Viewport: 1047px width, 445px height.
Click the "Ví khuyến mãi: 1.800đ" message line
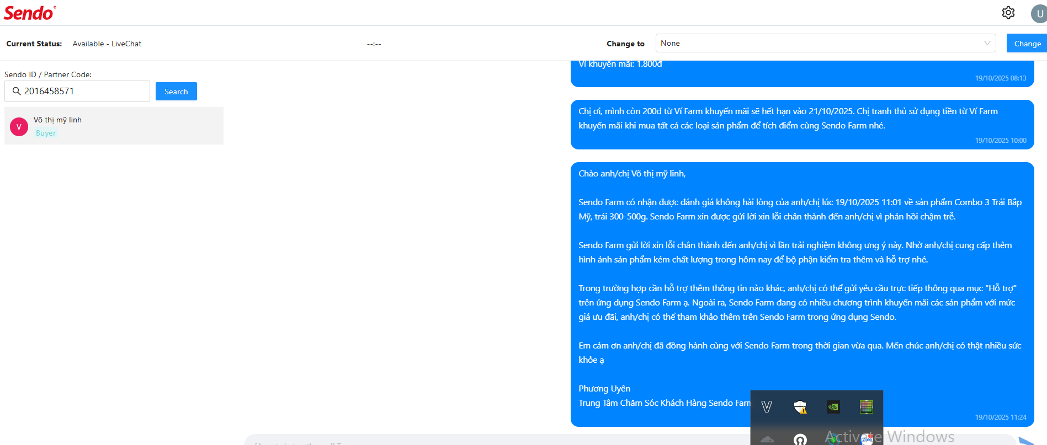tap(620, 64)
